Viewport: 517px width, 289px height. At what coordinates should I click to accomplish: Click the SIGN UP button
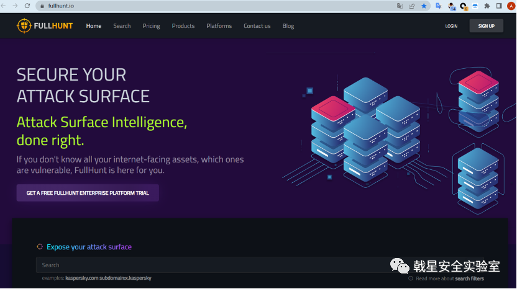point(487,26)
